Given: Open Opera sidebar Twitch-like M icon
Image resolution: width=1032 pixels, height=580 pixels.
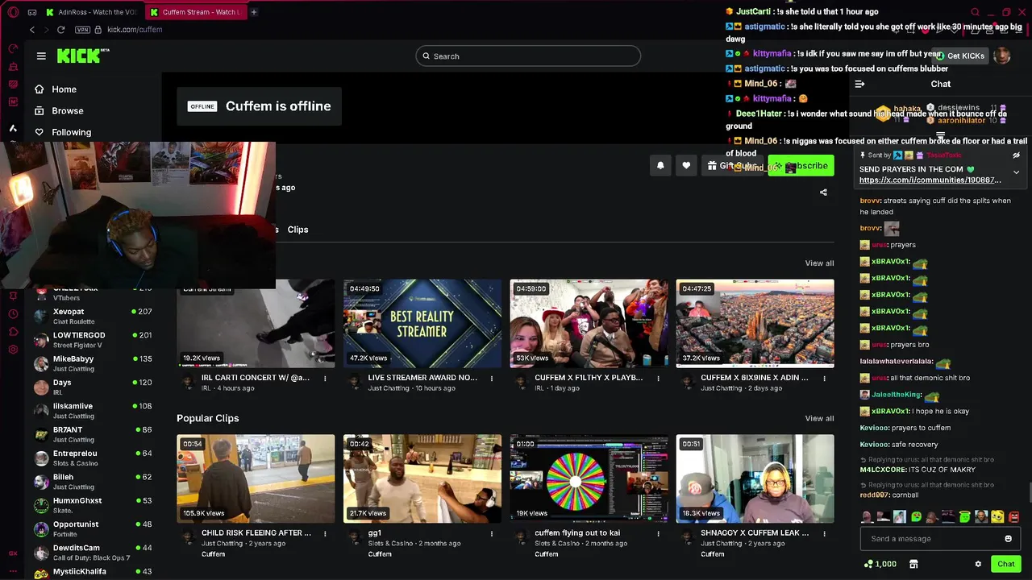Looking at the screenshot, I should point(13,101).
